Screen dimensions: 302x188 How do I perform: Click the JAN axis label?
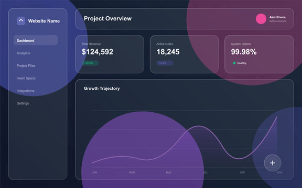[x=94, y=173]
